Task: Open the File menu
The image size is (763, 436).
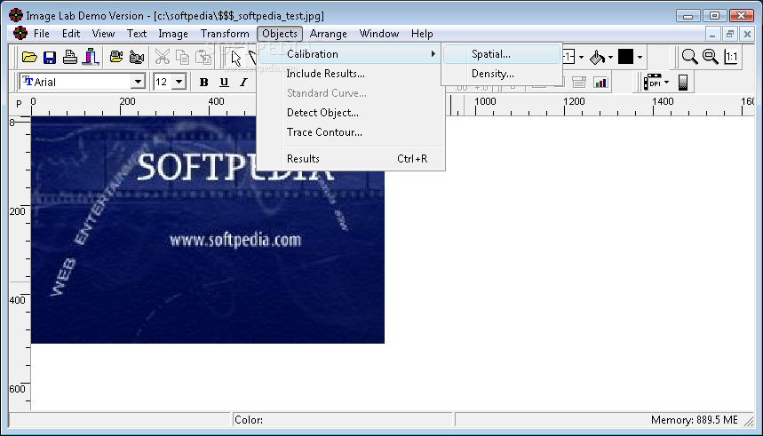Action: pyautogui.click(x=42, y=34)
